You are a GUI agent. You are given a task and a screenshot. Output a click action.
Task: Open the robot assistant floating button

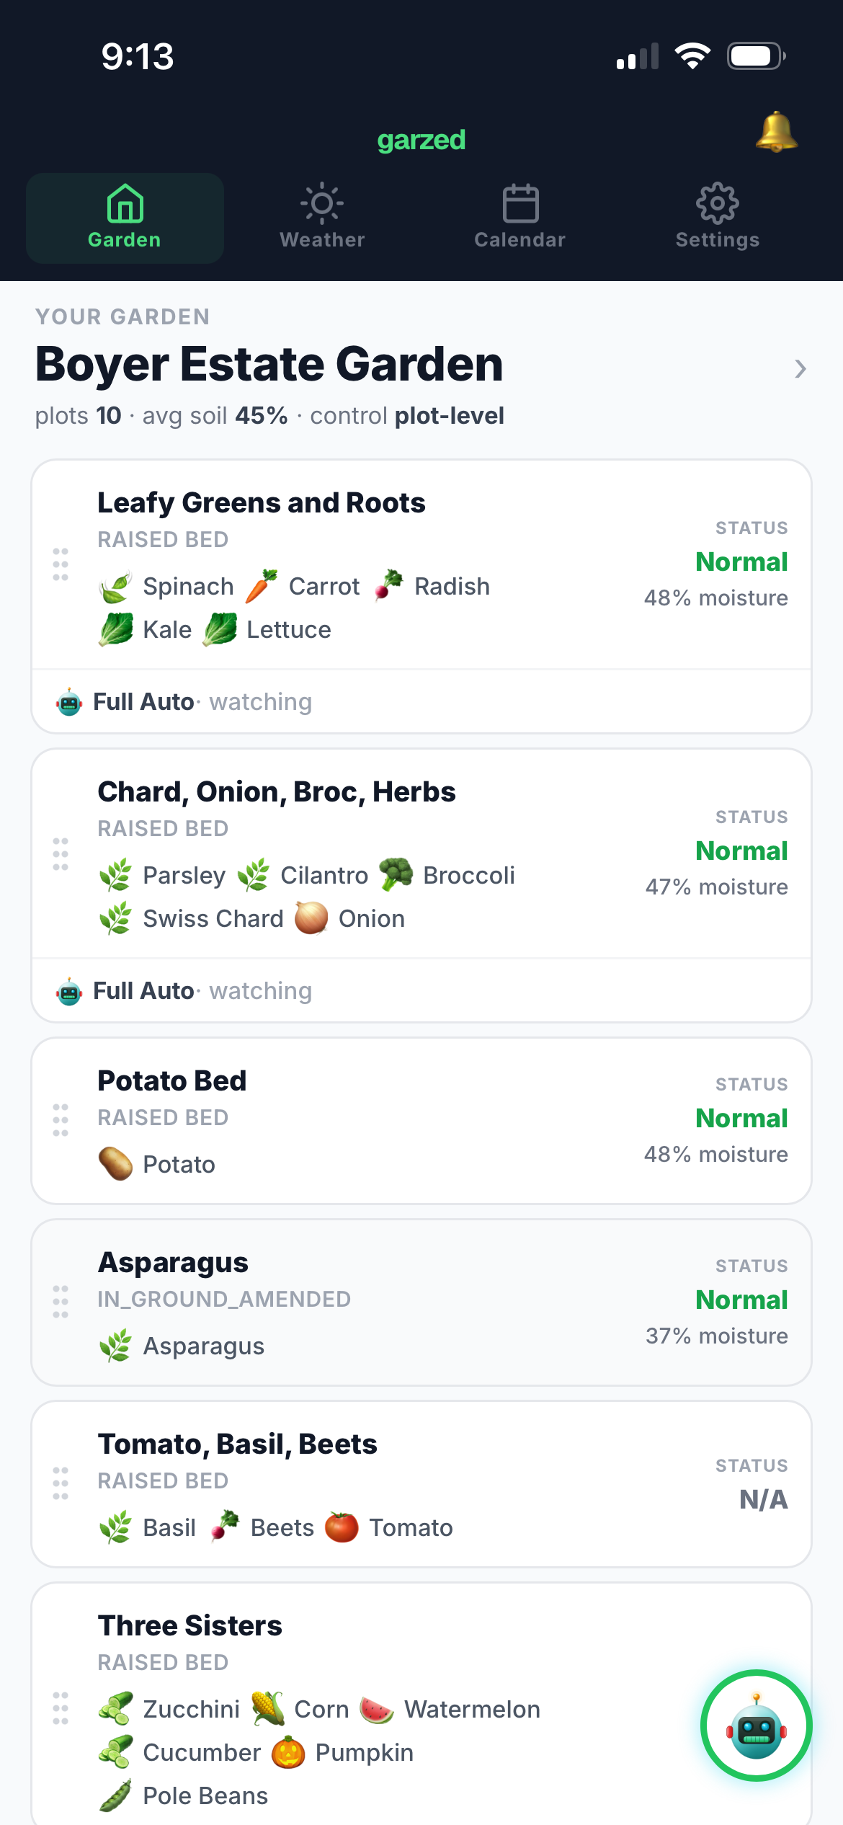coord(756,1726)
